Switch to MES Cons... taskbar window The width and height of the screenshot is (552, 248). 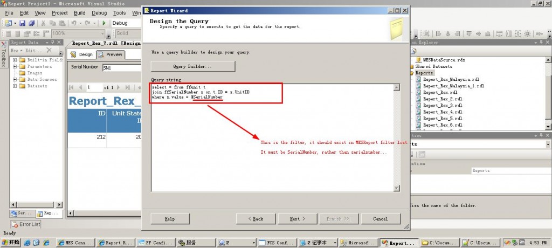tap(75, 243)
